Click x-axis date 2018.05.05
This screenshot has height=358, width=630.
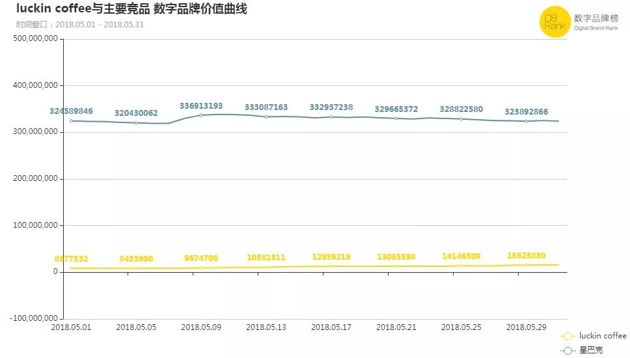[x=136, y=327]
